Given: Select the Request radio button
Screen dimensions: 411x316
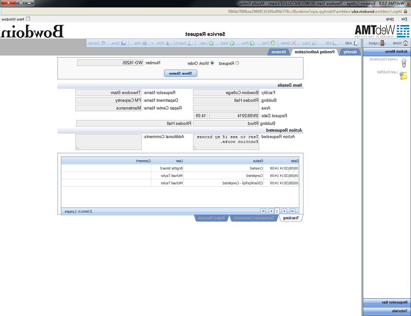Looking at the screenshot, I should [x=237, y=63].
